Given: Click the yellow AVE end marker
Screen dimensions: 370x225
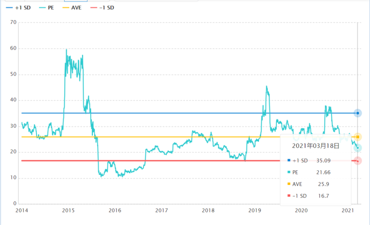Looking at the screenshot, I should point(357,137).
